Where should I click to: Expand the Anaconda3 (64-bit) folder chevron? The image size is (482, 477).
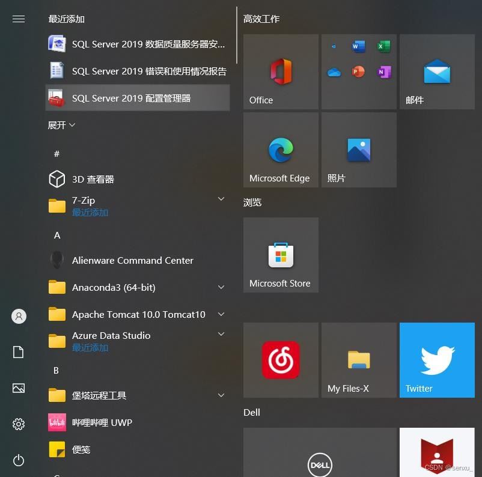tap(221, 287)
